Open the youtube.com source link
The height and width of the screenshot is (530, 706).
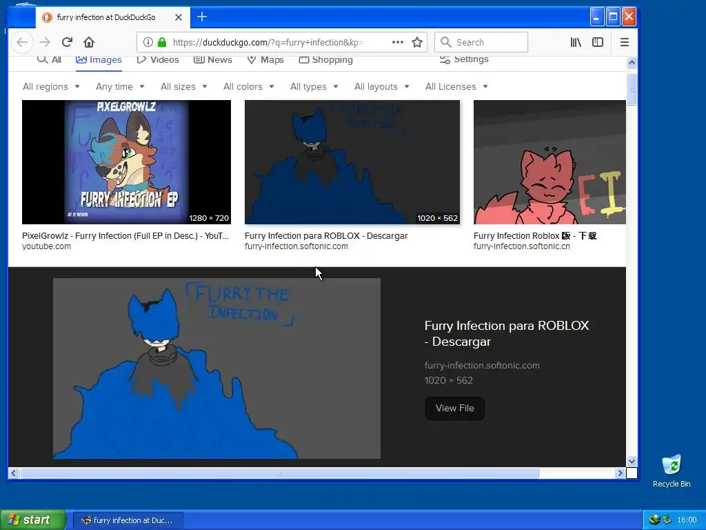click(x=46, y=246)
